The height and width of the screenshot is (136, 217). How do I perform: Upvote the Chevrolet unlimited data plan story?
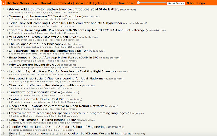(7, 85)
